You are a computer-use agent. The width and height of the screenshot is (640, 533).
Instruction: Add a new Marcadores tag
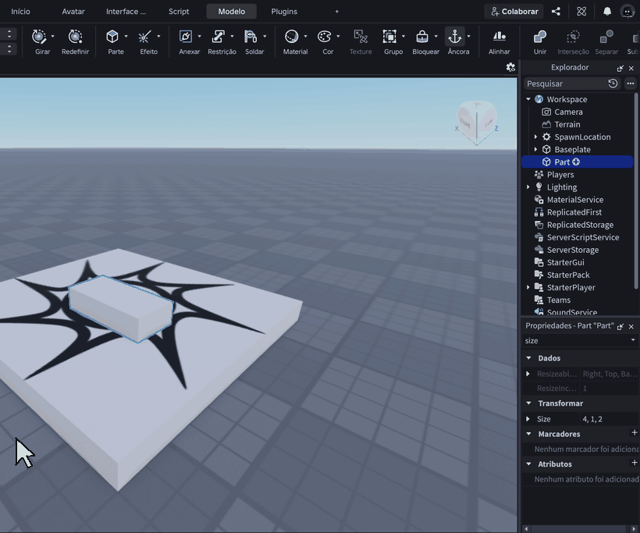tap(635, 432)
